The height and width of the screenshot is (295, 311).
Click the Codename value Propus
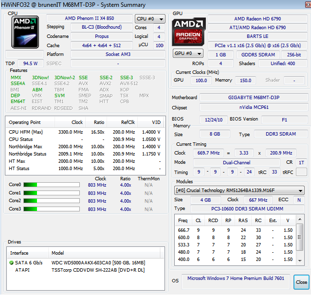[x=102, y=36]
